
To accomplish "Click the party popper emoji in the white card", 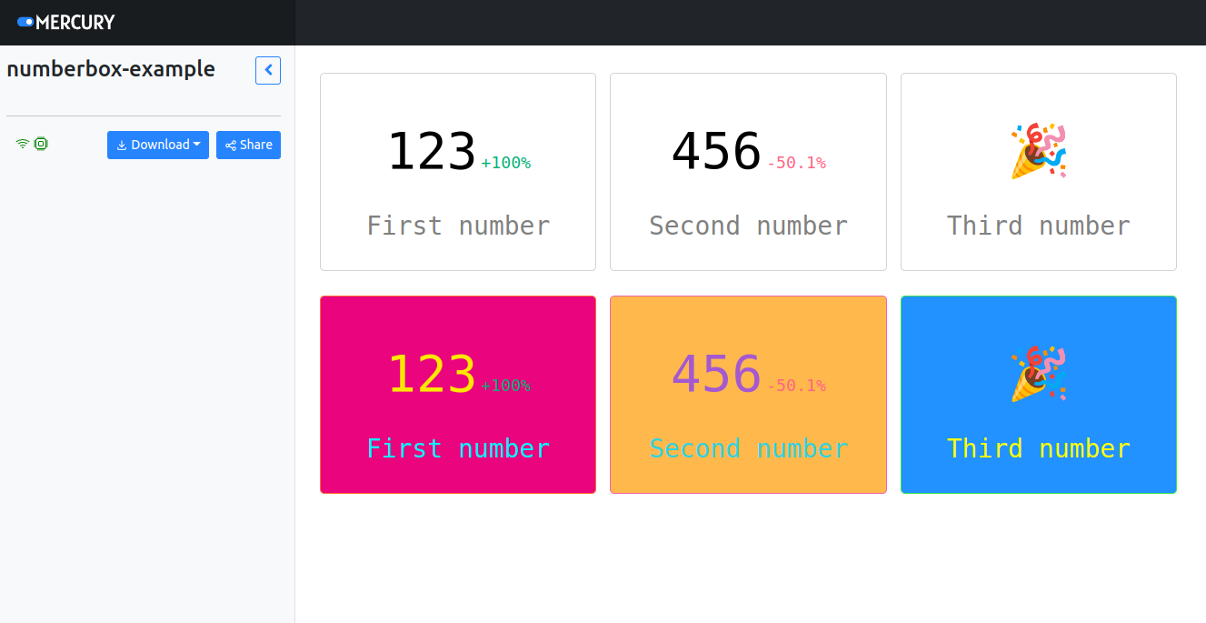I will click(x=1039, y=150).
